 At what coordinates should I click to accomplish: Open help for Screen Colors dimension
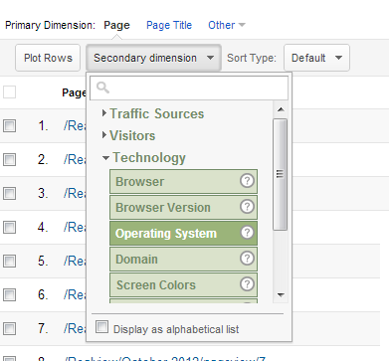point(247,284)
